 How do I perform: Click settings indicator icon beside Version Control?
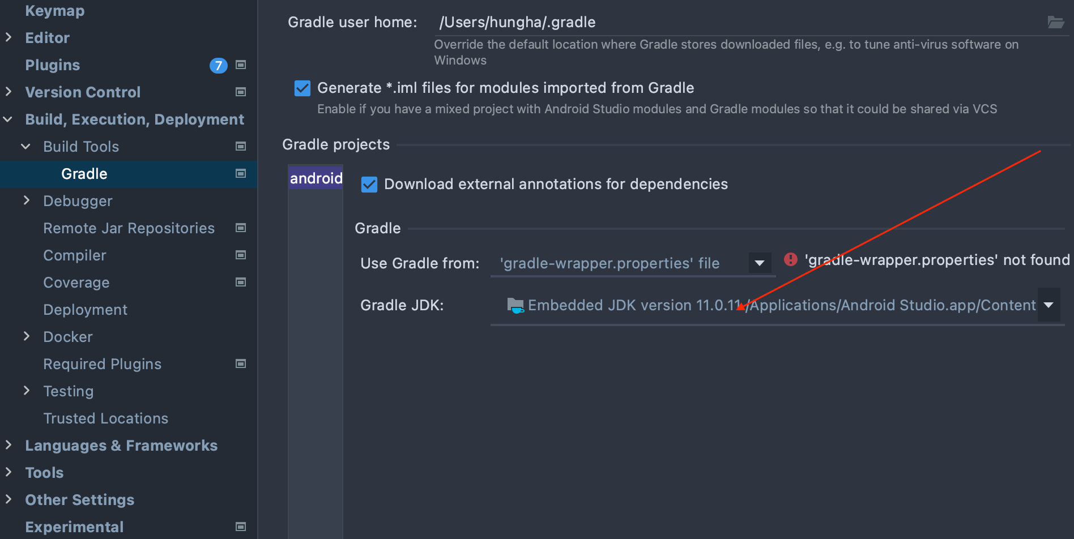[240, 92]
